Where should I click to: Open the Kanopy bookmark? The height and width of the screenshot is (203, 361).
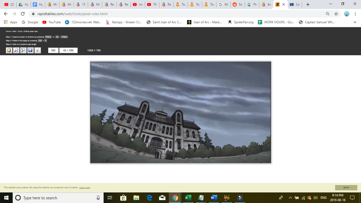click(124, 22)
